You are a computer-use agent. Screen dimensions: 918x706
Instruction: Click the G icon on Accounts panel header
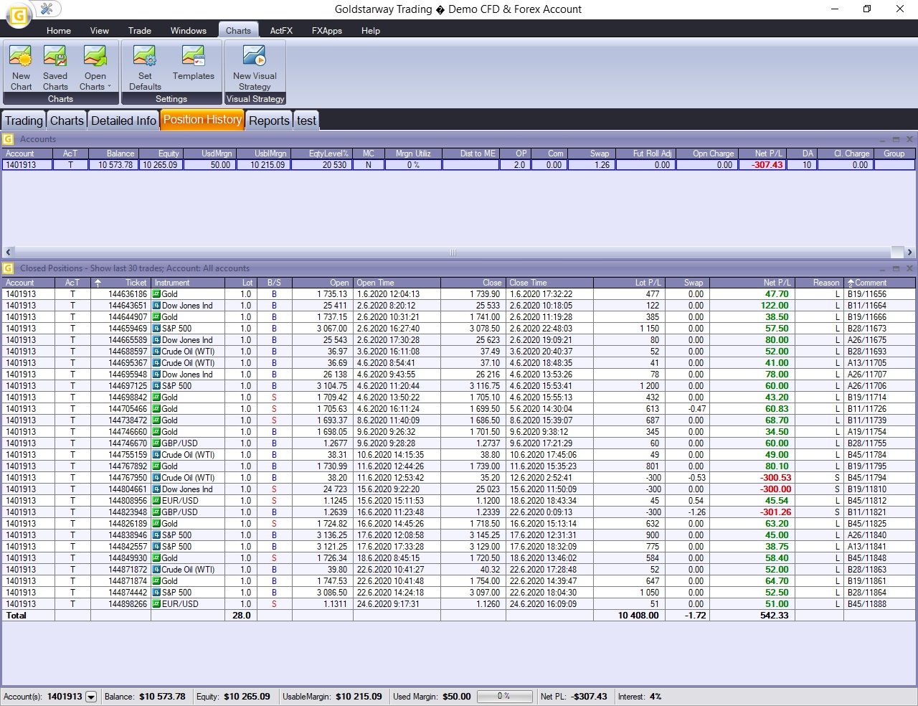point(9,139)
